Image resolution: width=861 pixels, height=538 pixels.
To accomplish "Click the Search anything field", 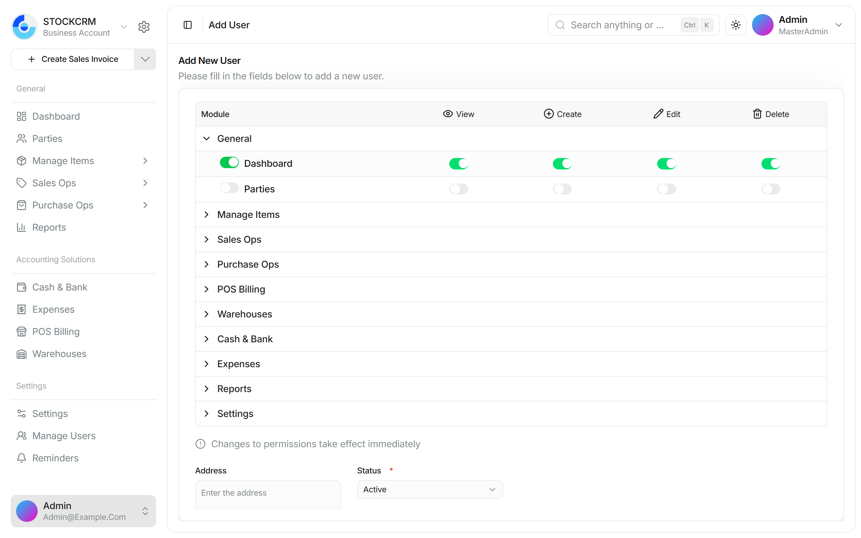I will (633, 25).
